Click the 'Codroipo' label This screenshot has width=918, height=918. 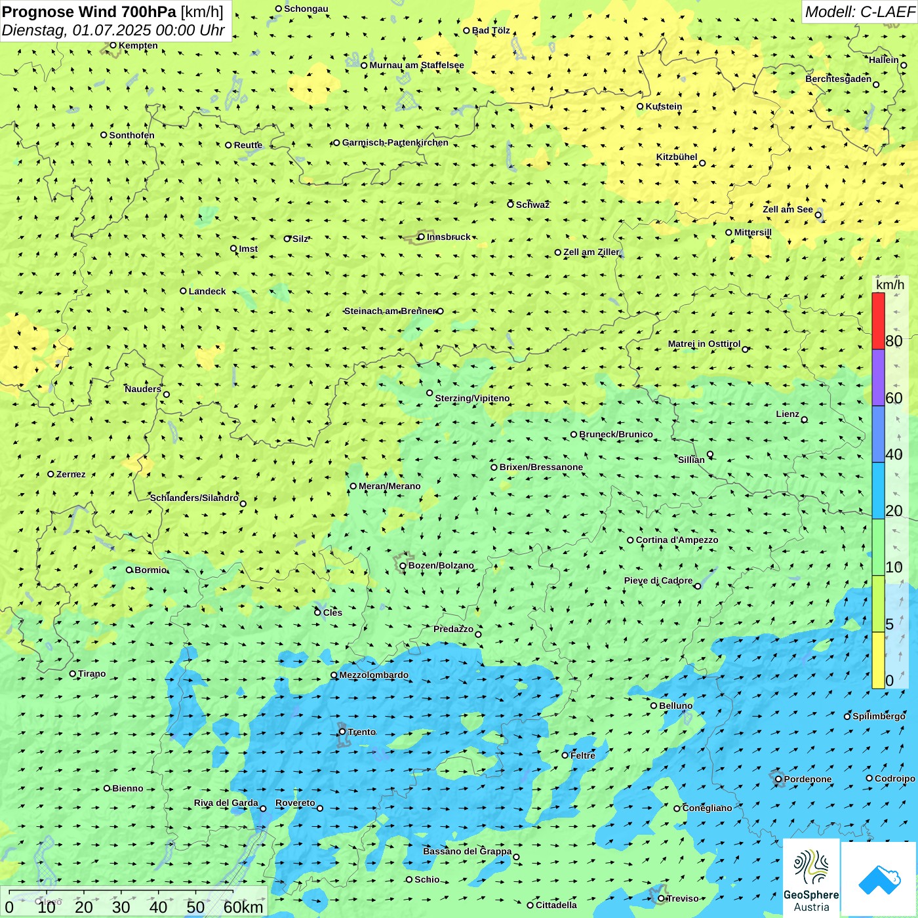tap(895, 778)
